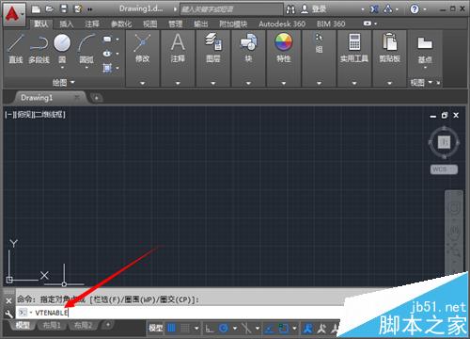This screenshot has height=339, width=470.
Task: Toggle polar tracking circle icon in status bar
Action: 224,329
